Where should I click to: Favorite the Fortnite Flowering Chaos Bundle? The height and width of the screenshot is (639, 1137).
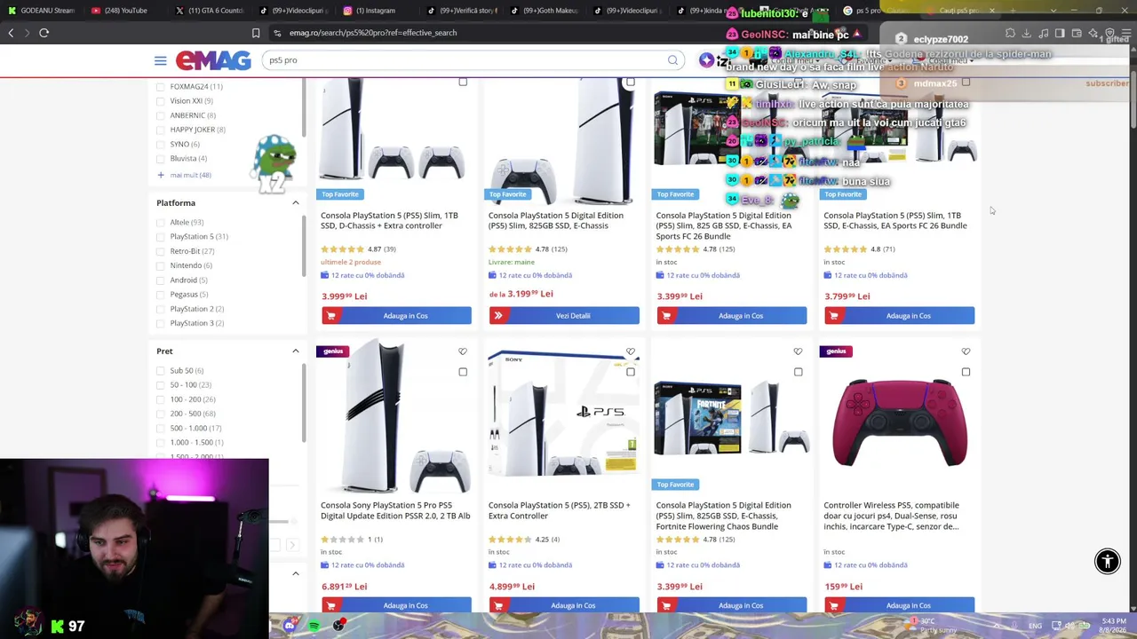coord(798,351)
